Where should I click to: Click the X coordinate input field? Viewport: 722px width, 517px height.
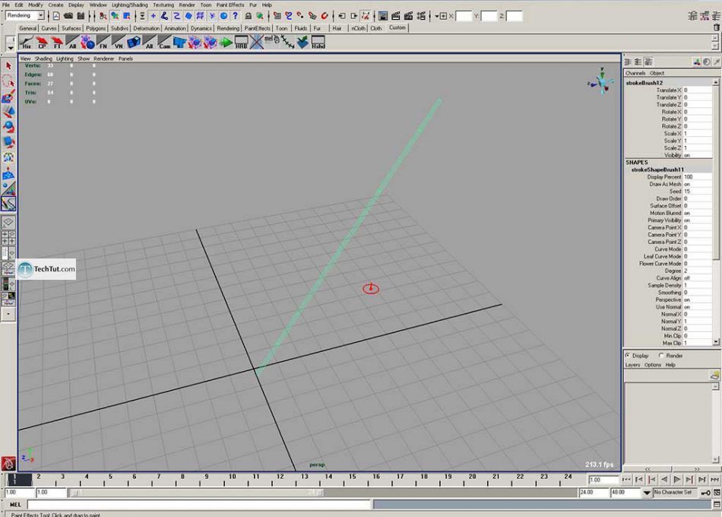tap(464, 16)
